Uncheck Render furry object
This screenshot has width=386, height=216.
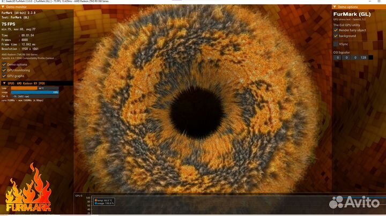click(336, 31)
